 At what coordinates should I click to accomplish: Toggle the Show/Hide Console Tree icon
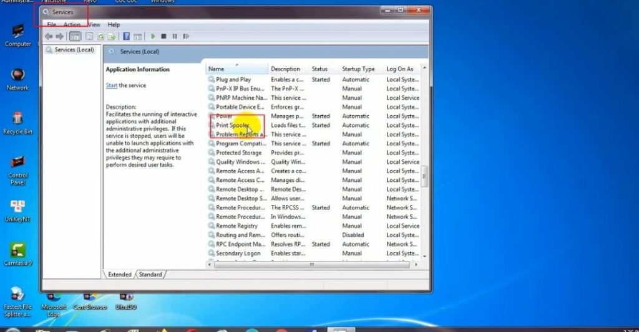coord(75,37)
